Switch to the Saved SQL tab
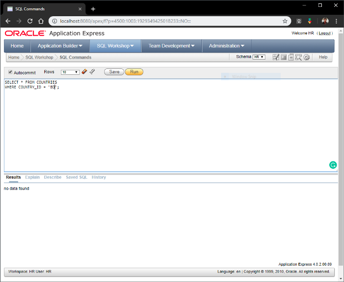The height and width of the screenshot is (282, 344). (x=77, y=177)
